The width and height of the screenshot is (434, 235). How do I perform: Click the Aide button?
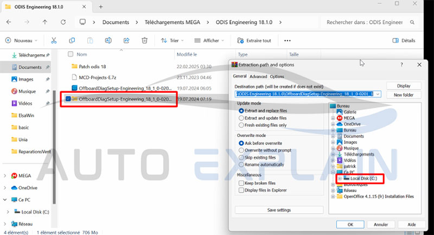point(412,225)
